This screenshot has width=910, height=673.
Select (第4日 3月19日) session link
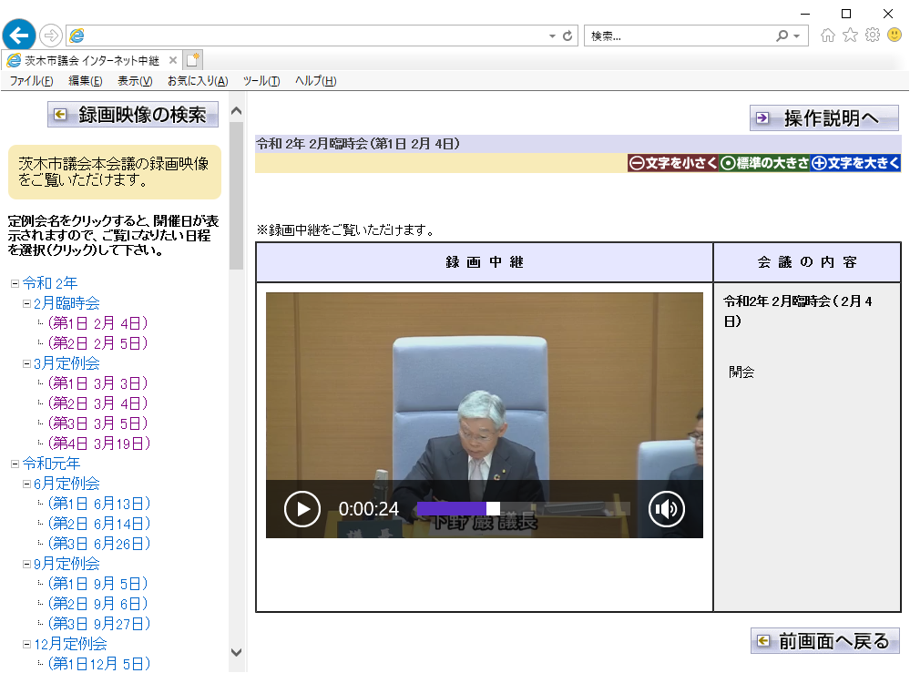pyautogui.click(x=99, y=444)
